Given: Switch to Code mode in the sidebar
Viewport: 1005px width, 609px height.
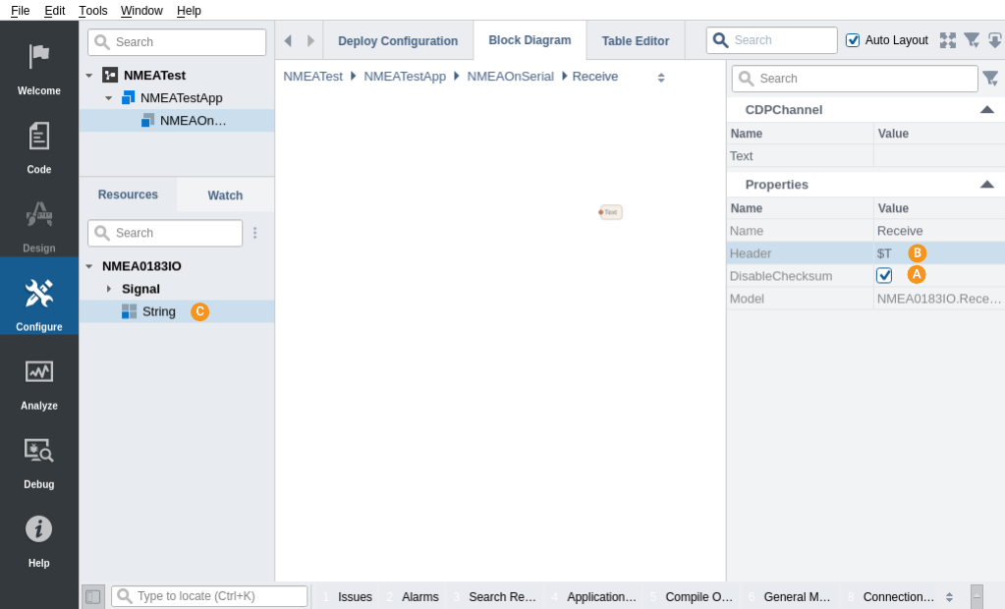Looking at the screenshot, I should (39, 146).
